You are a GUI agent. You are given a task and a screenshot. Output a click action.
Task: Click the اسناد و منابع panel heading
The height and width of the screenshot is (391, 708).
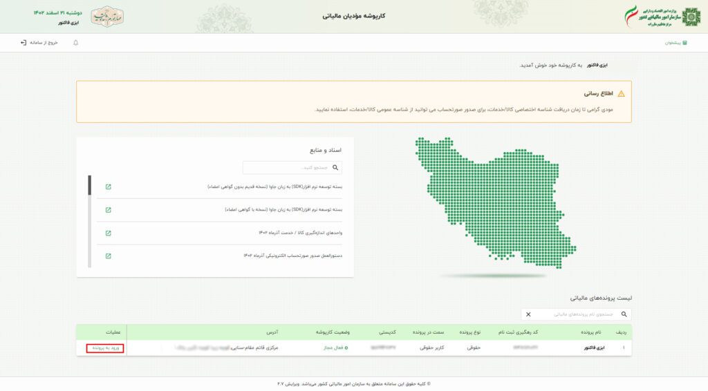tap(326, 150)
